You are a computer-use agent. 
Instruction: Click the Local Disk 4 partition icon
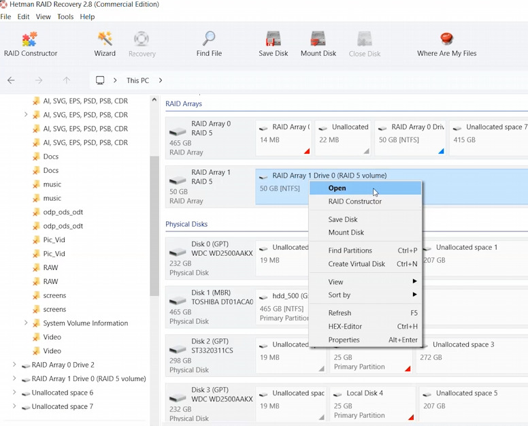(337, 394)
